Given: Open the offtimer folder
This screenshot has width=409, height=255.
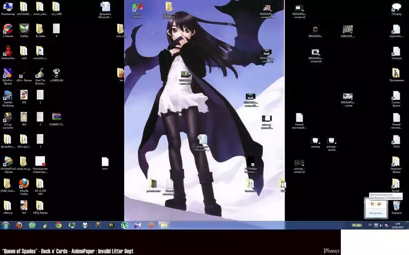Looking at the screenshot, I should click(x=8, y=207).
